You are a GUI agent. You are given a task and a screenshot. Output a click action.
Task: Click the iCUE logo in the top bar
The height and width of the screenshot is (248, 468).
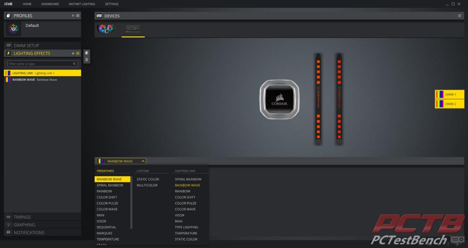pos(8,4)
